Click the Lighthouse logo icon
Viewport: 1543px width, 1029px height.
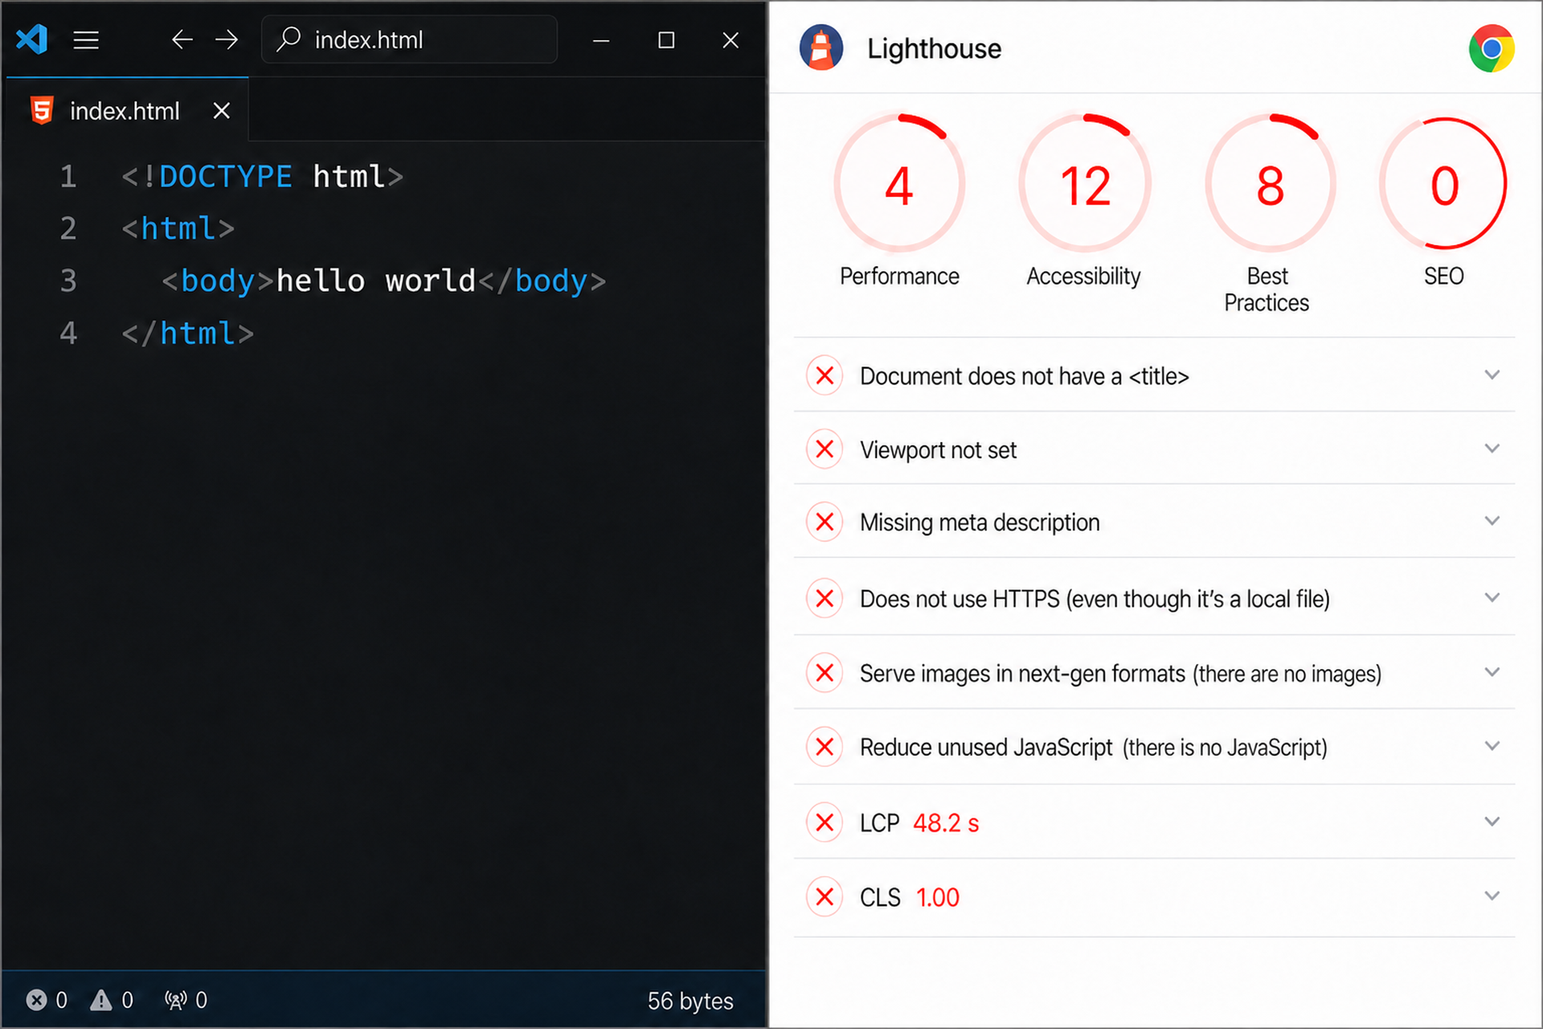(821, 48)
